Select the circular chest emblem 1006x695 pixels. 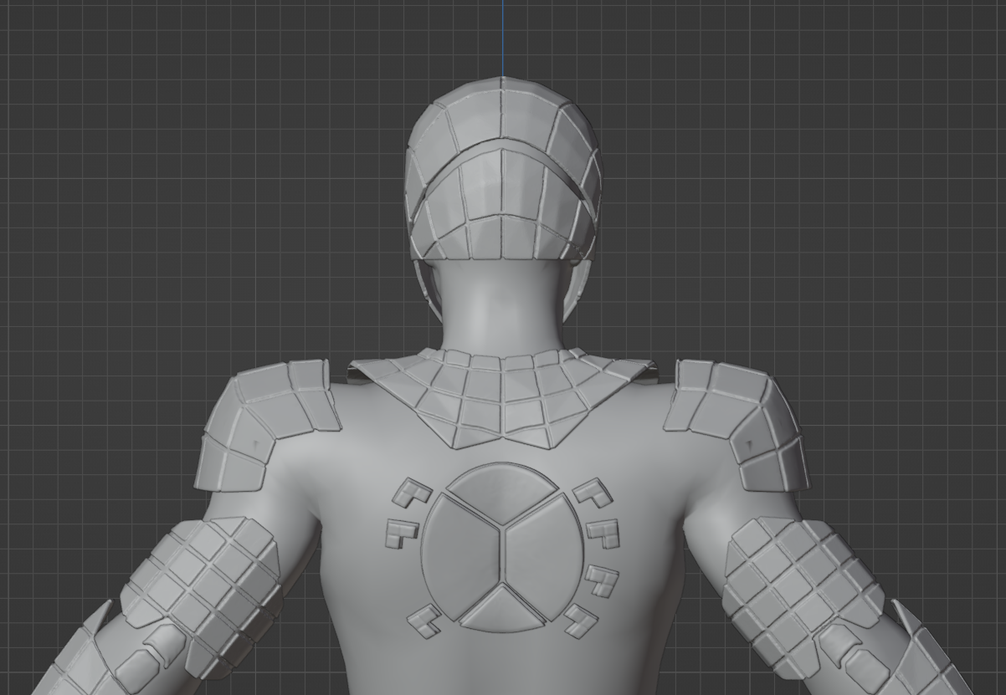tap(500, 546)
